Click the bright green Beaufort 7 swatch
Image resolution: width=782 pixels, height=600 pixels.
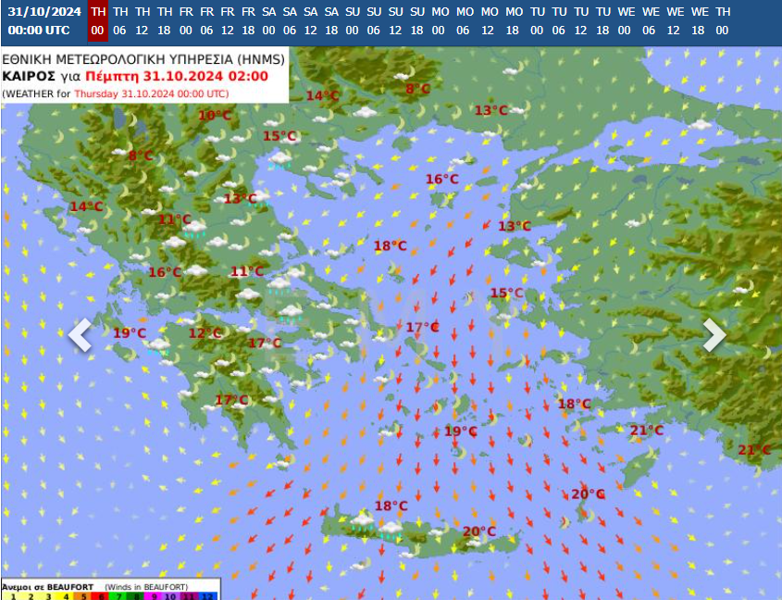pos(118,596)
